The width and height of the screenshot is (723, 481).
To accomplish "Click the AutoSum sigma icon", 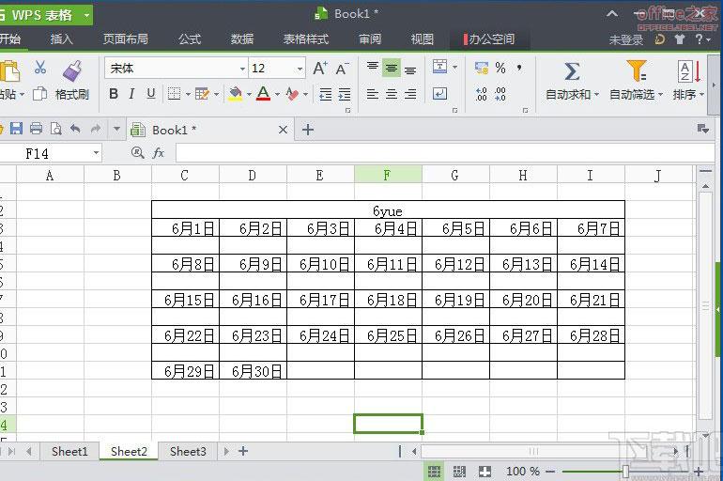I will (572, 71).
